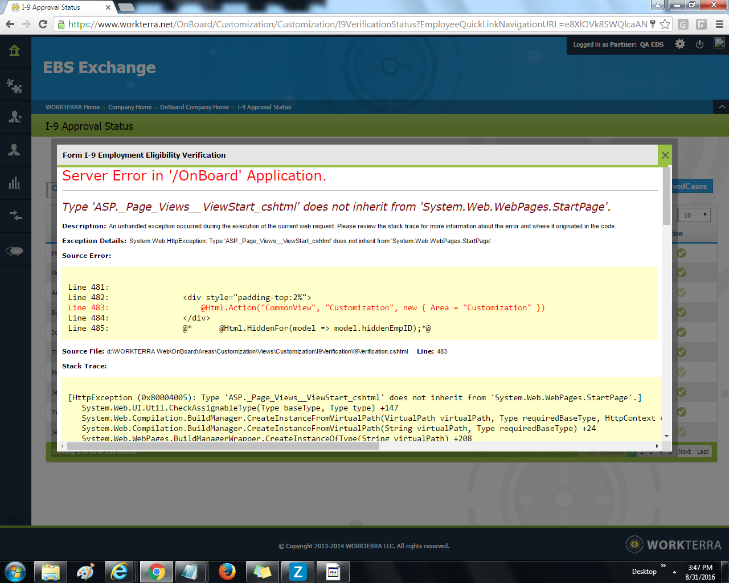Screen dimensions: 729x583
Task: Click the bar chart reports sidebar icon
Action: point(15,183)
